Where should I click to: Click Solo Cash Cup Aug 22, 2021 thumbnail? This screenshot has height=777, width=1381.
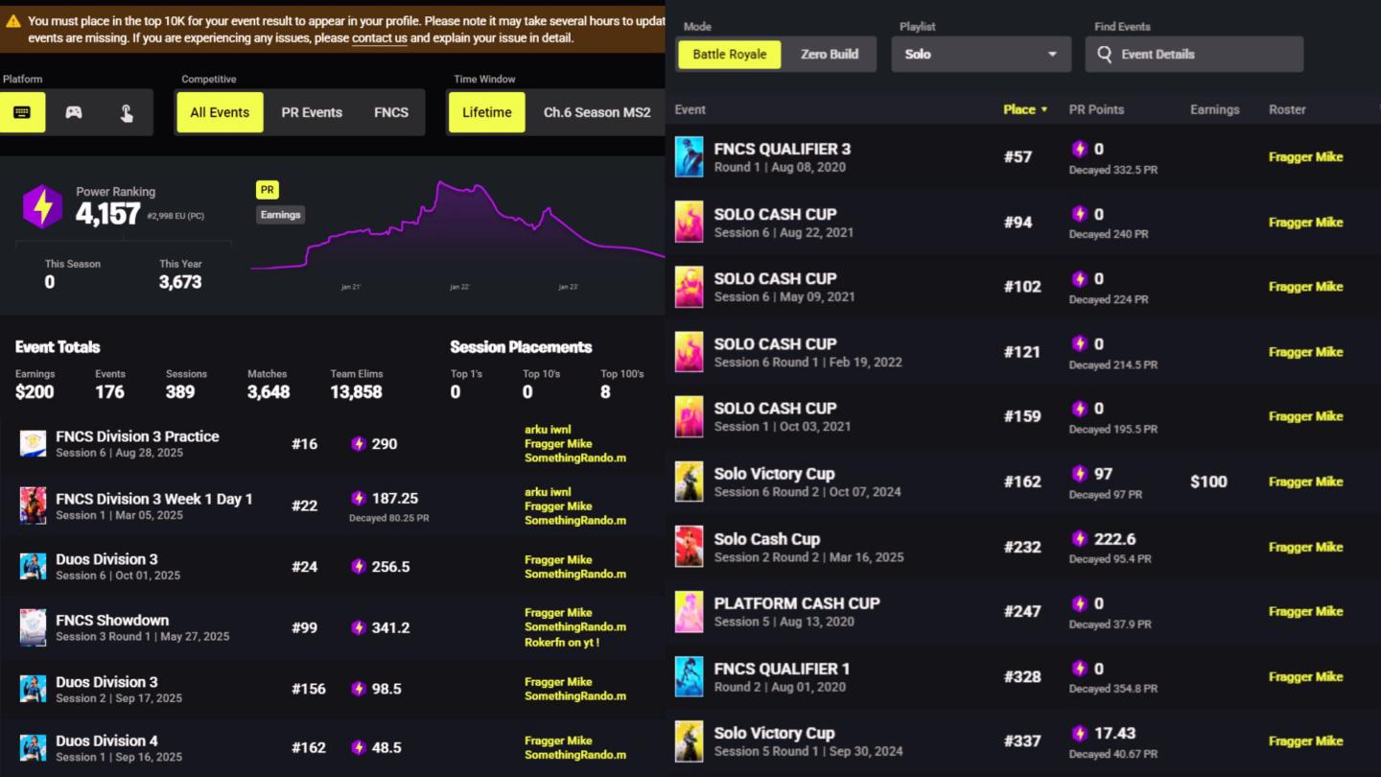click(689, 222)
